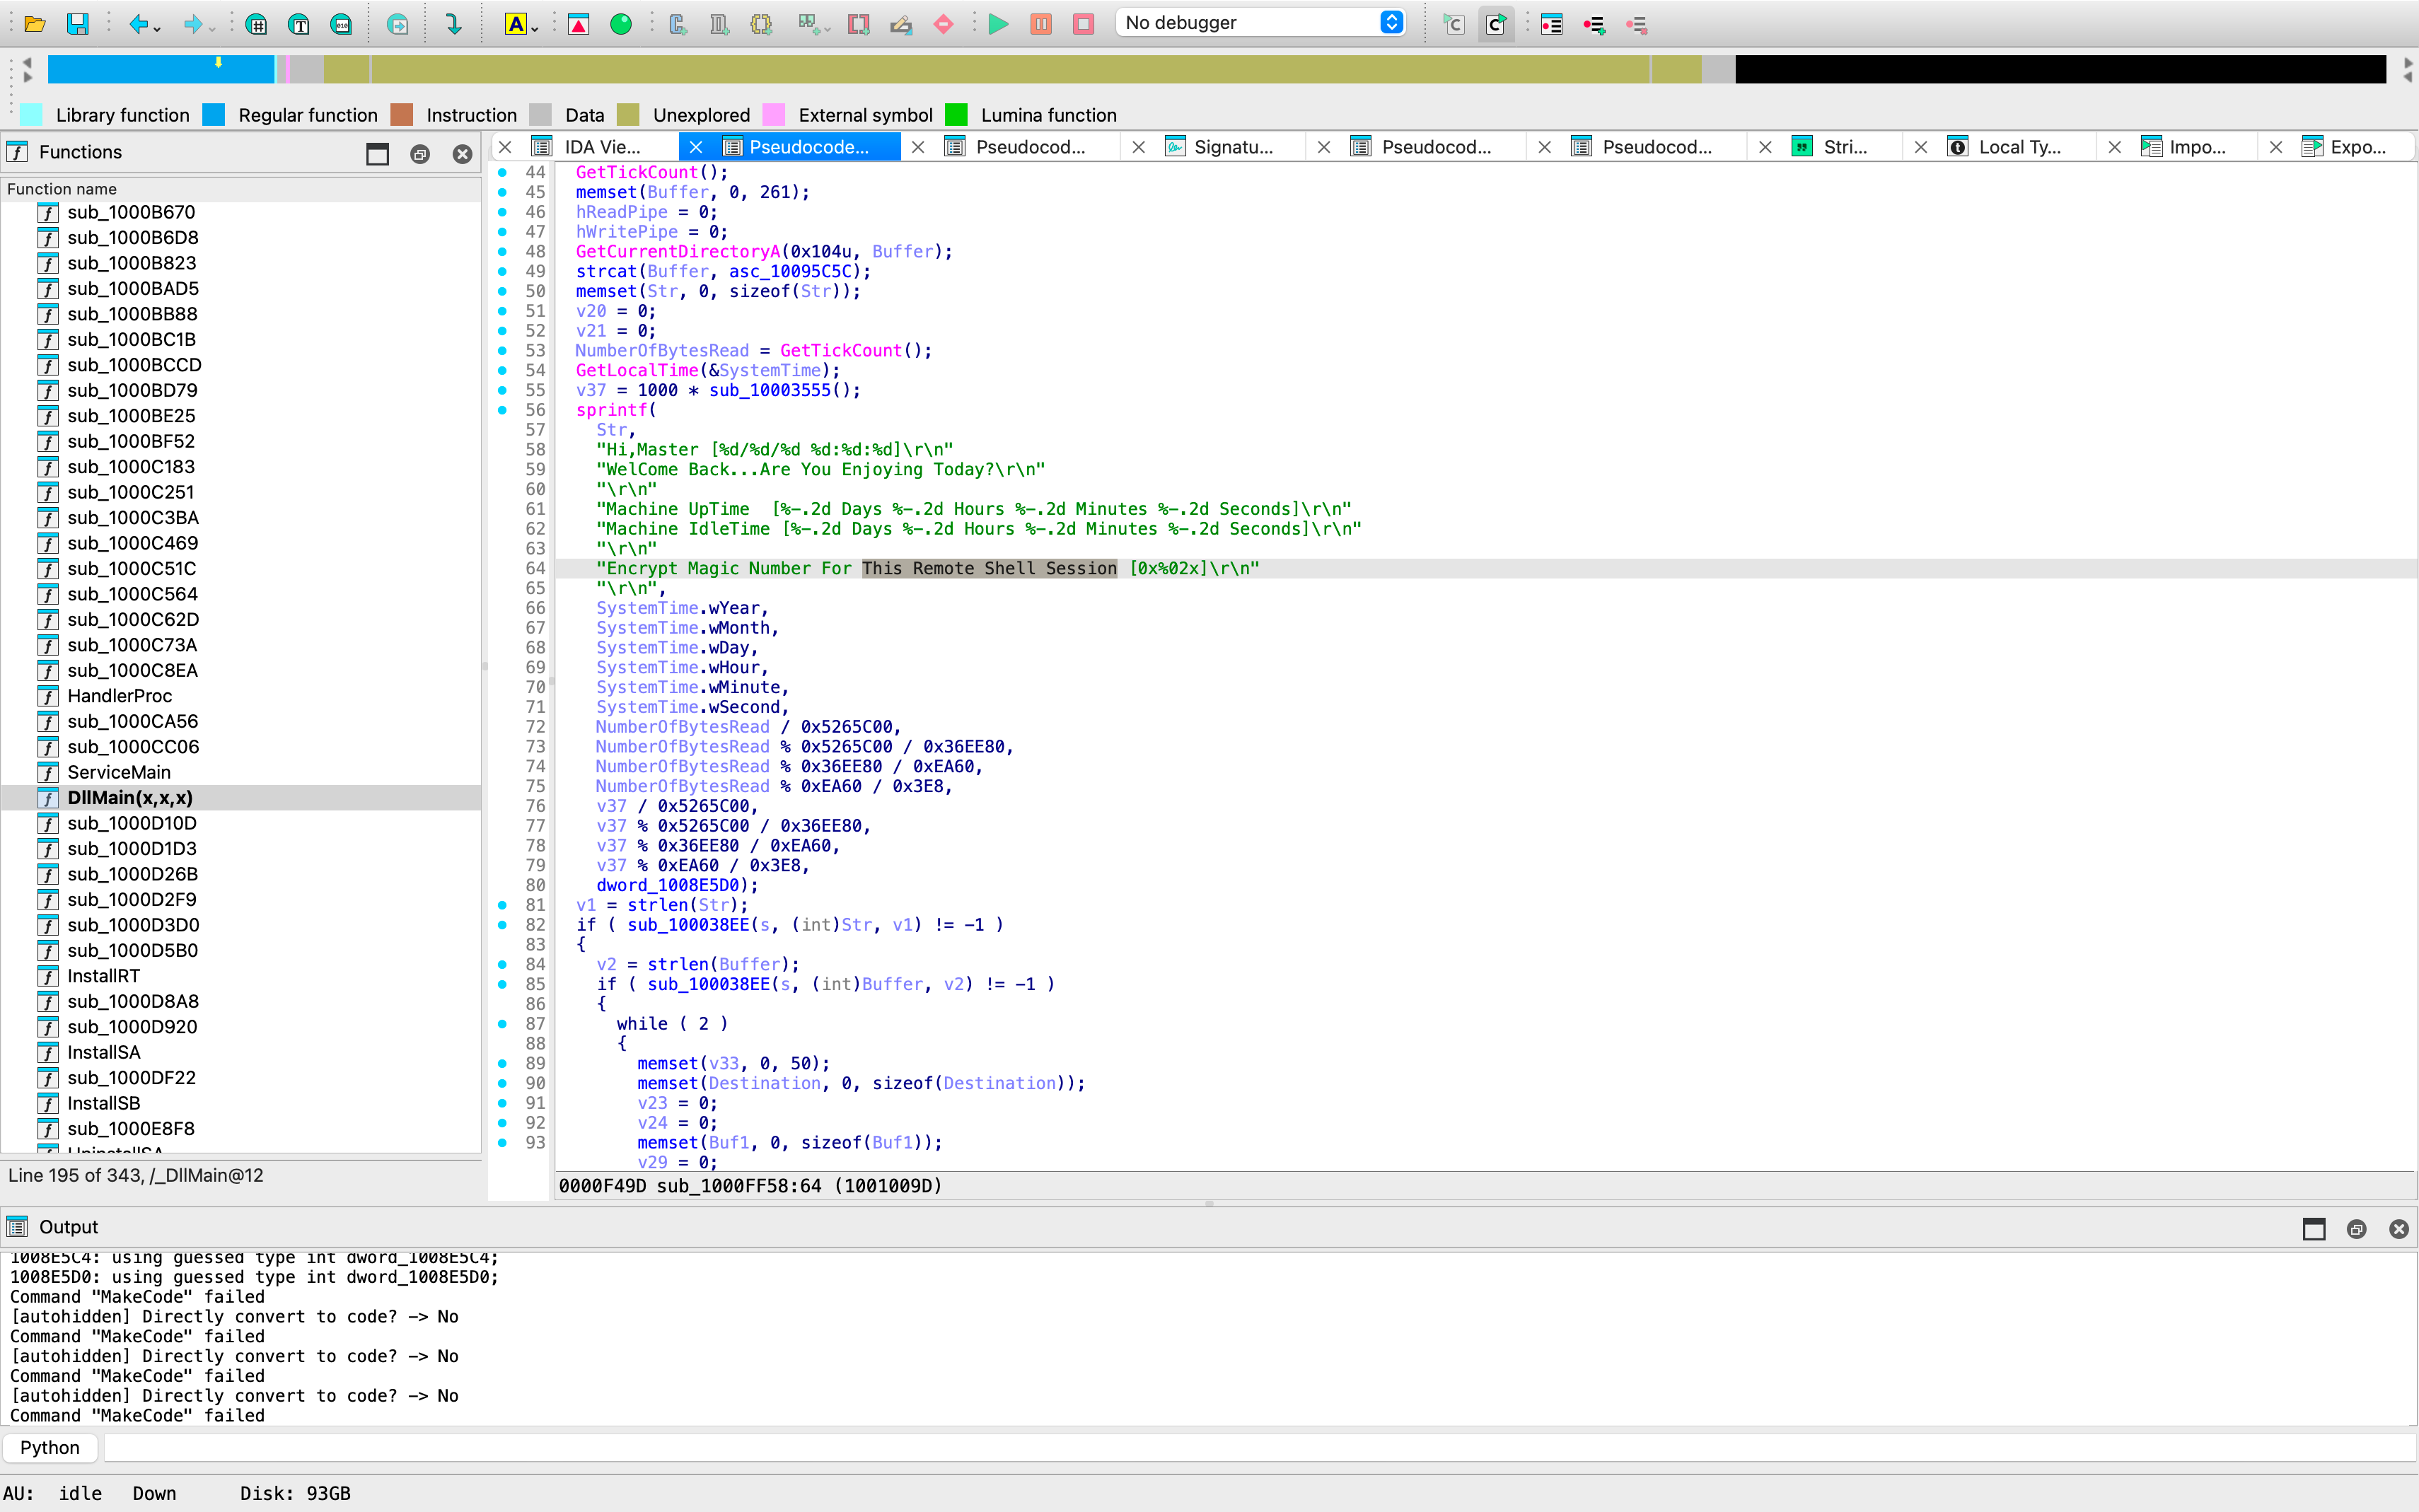The width and height of the screenshot is (2419, 1512).
Task: Click the delete breakpoint list icon
Action: (x=1637, y=24)
